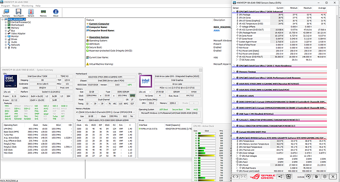340x182 pixels.
Task: Open sensor settings gear icon
Action: [325, 177]
